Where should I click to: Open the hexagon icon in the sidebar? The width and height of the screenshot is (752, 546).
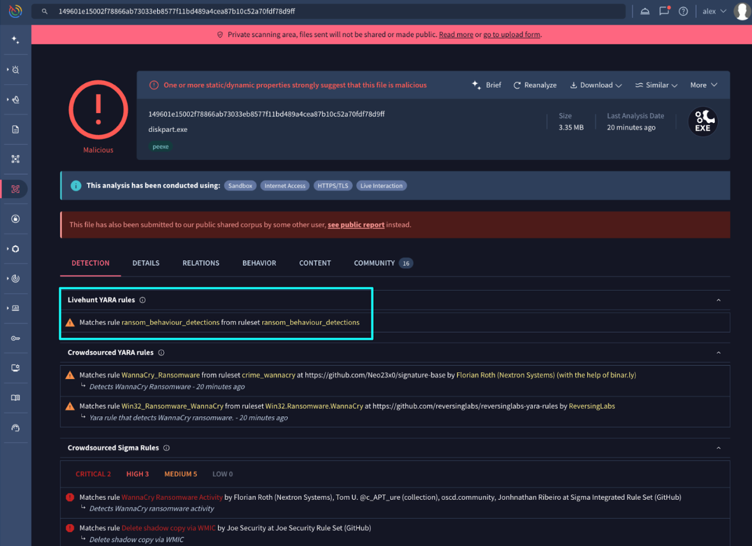[x=16, y=248]
